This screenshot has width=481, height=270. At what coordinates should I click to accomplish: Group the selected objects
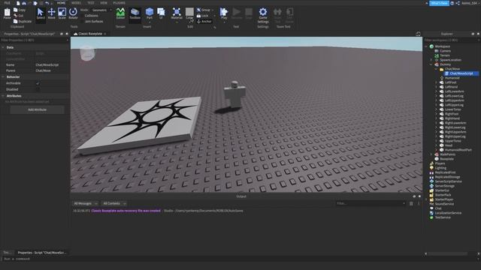[x=204, y=10]
